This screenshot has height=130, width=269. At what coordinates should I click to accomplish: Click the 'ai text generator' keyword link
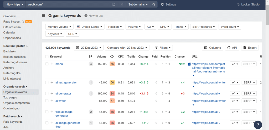coord(66,82)
